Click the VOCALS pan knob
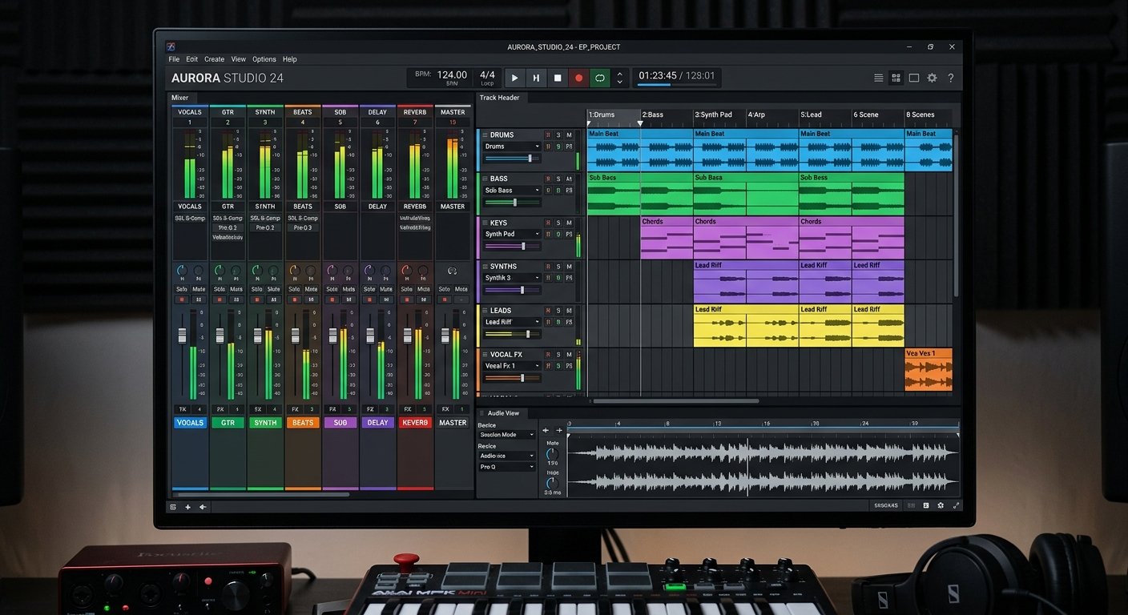The width and height of the screenshot is (1128, 615). [x=182, y=271]
